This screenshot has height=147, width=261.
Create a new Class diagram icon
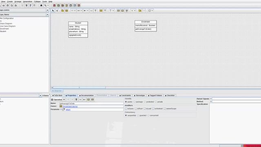point(59,5)
